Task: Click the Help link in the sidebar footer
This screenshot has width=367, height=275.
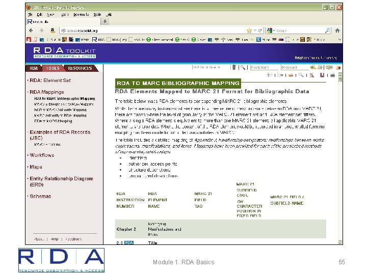Action: (x=55, y=239)
